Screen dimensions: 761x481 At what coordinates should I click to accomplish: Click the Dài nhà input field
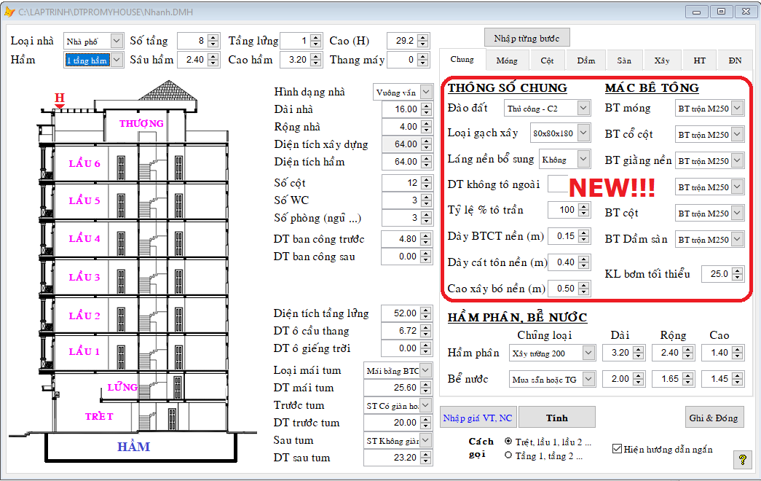pos(401,109)
